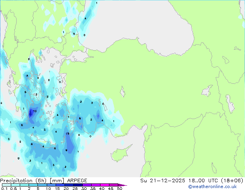Select the 30–35 mm purple legend swatch
This screenshot has width=245, height=190.
[87, 185]
